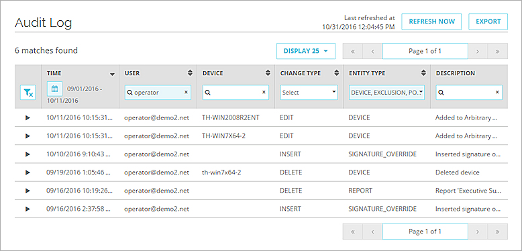522x251 pixels.
Task: Open the Change Type Select dropdown
Action: pos(309,93)
